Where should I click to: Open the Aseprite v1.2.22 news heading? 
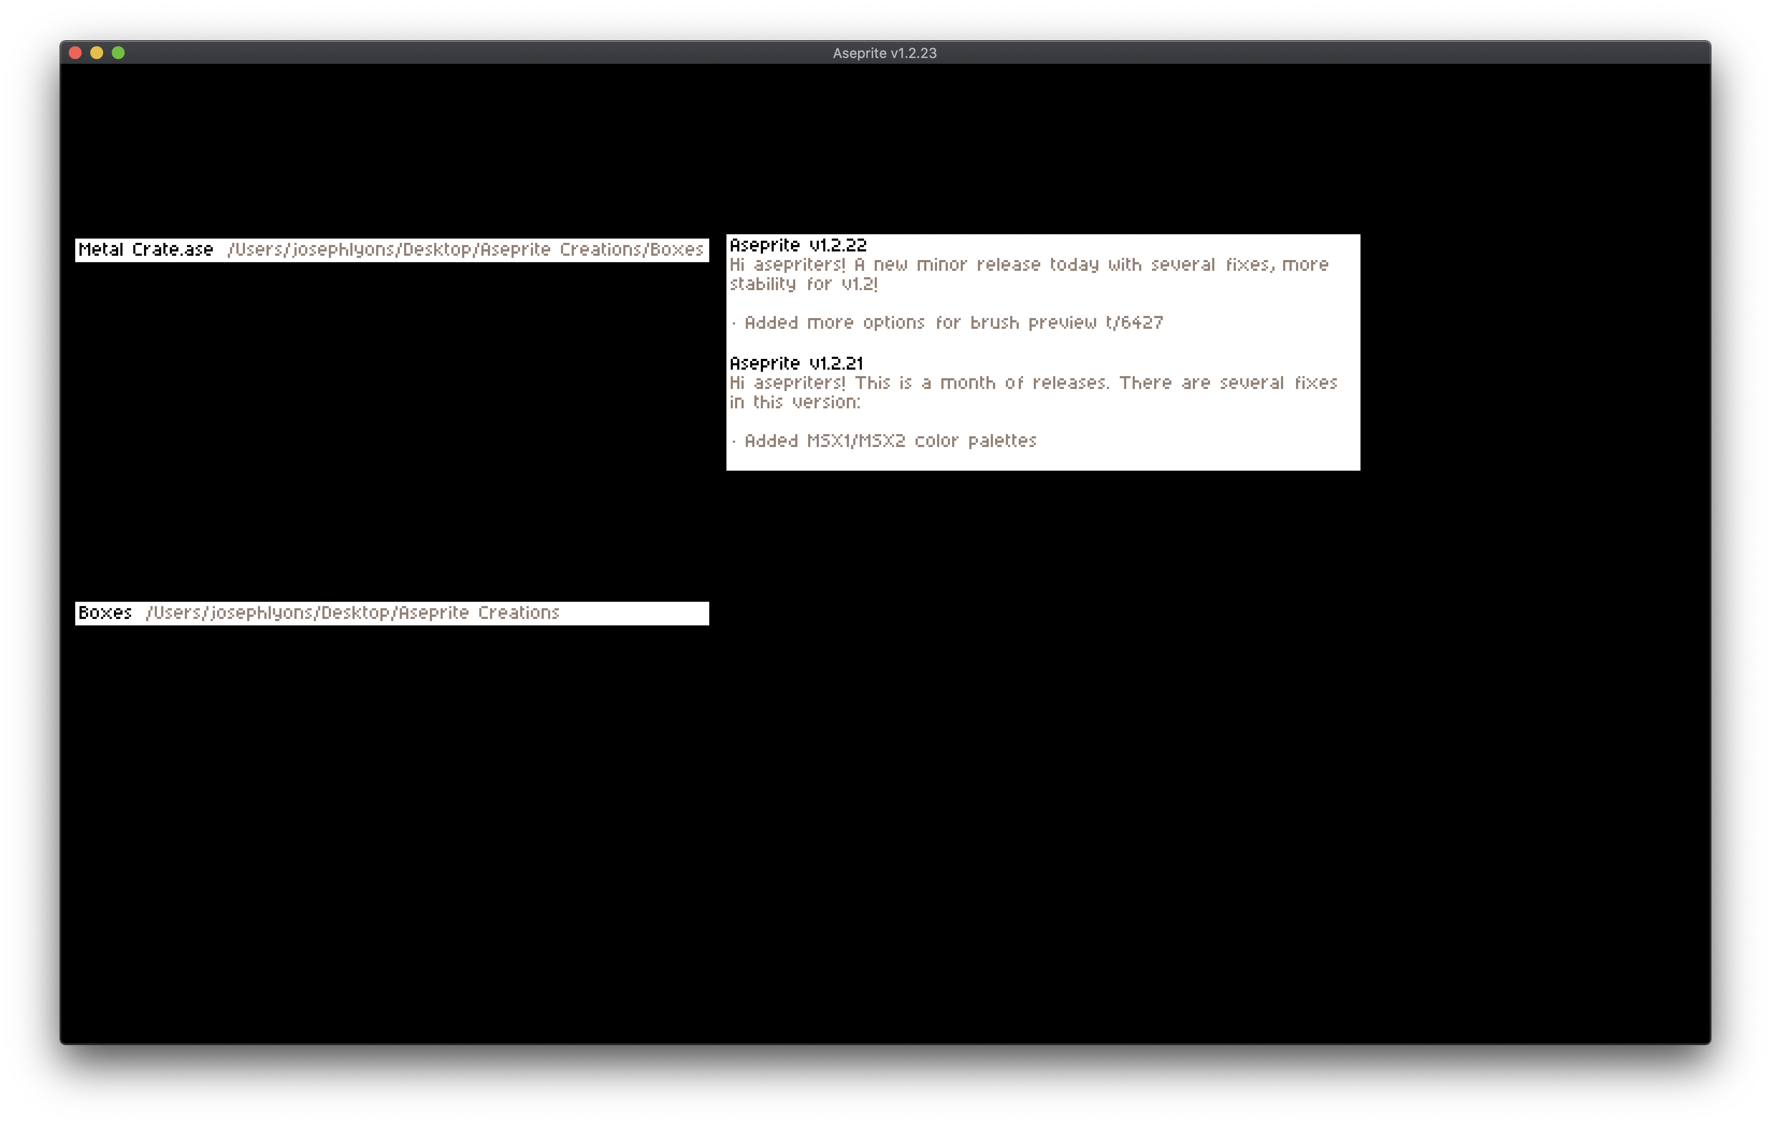click(x=798, y=245)
